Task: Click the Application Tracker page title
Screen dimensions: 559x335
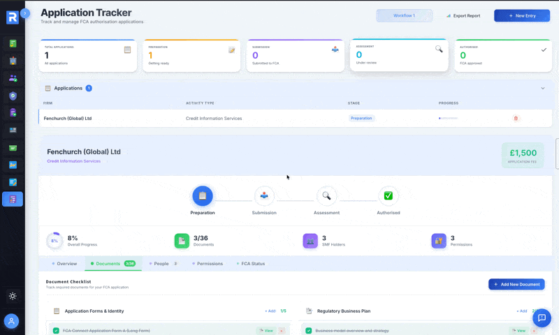Action: pyautogui.click(x=86, y=13)
